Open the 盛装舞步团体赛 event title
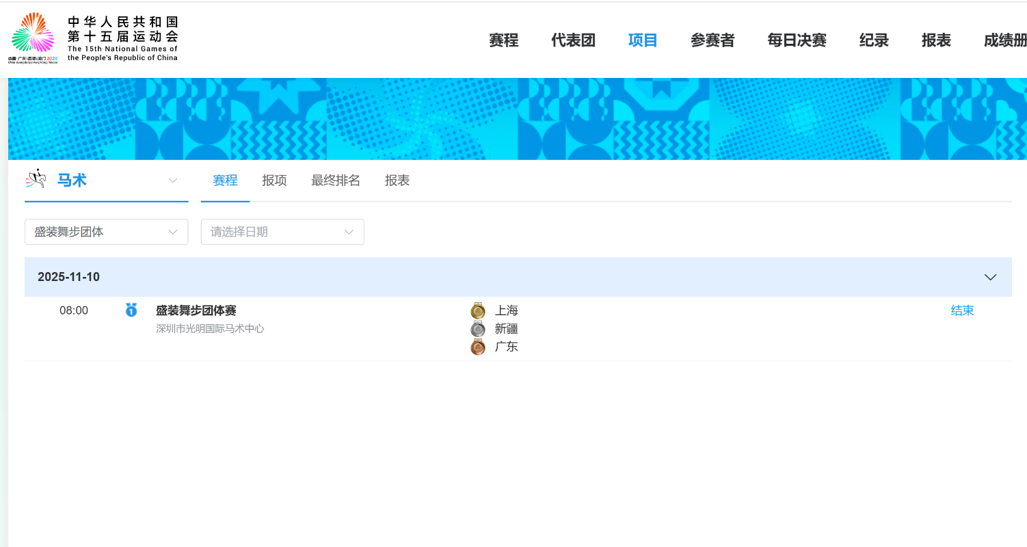Image resolution: width=1027 pixels, height=547 pixels. [196, 310]
